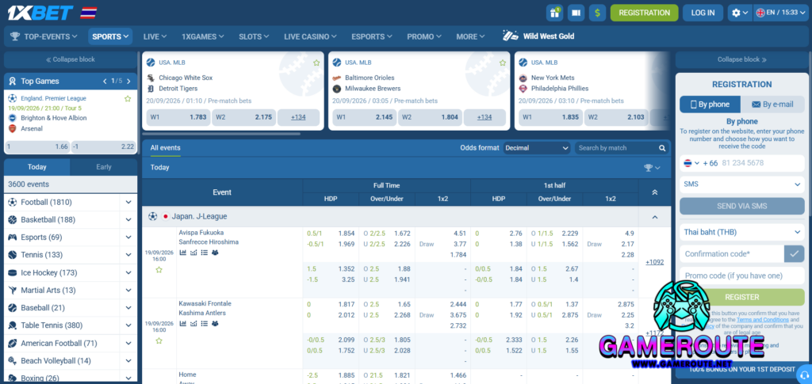Expand the Basketball (188) category
This screenshot has width=812, height=384.
click(128, 219)
